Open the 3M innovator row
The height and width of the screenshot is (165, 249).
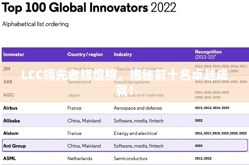(7, 68)
